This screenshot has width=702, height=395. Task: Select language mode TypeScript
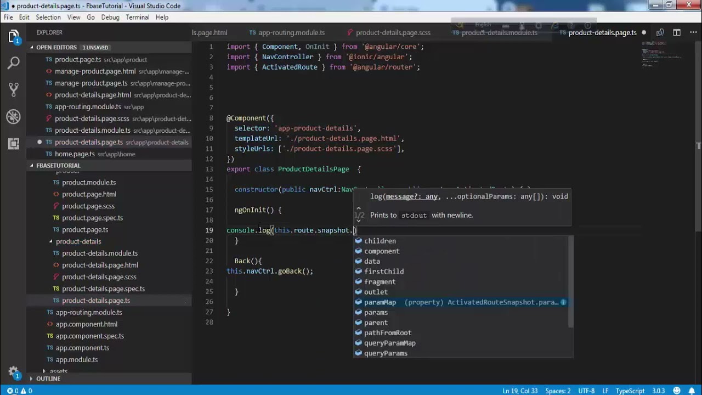pyautogui.click(x=630, y=391)
